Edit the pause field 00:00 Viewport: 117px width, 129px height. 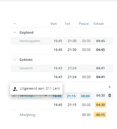point(85,96)
